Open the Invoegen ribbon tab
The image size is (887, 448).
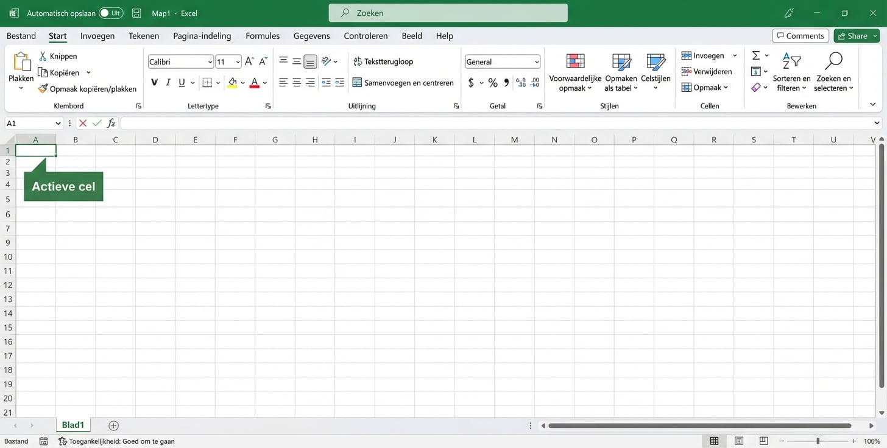tap(97, 36)
